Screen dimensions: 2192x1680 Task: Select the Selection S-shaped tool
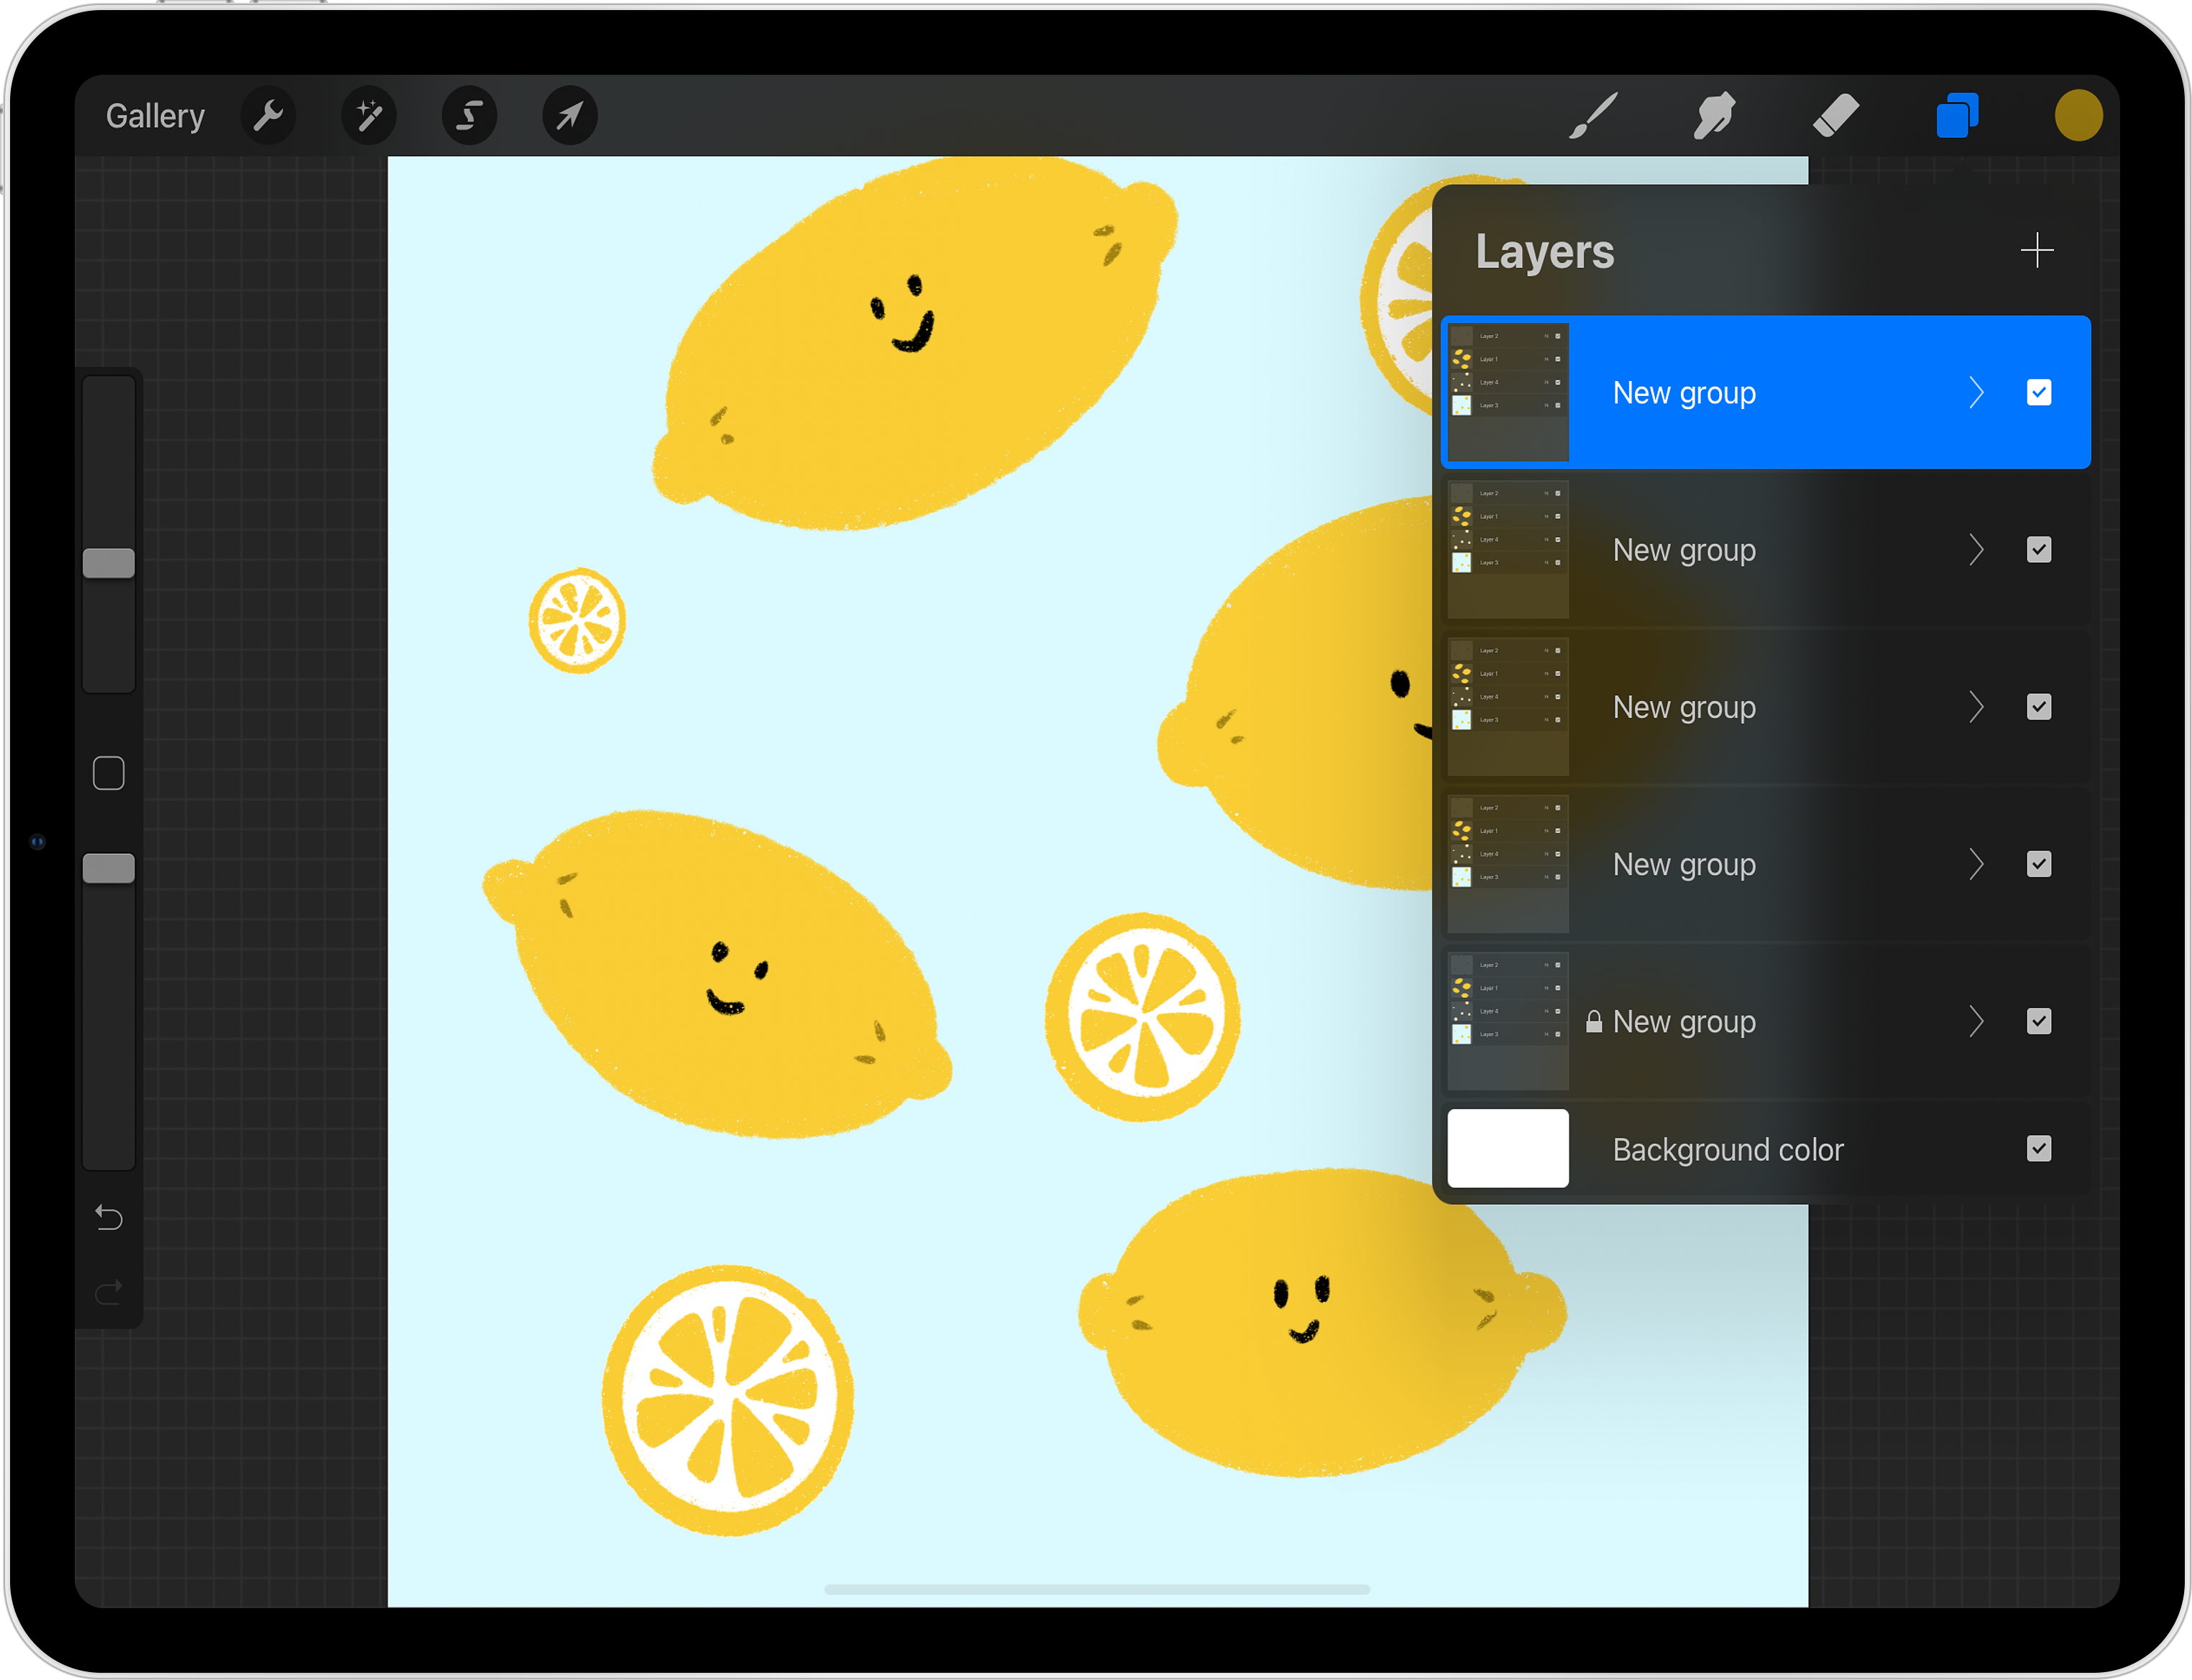click(x=469, y=116)
